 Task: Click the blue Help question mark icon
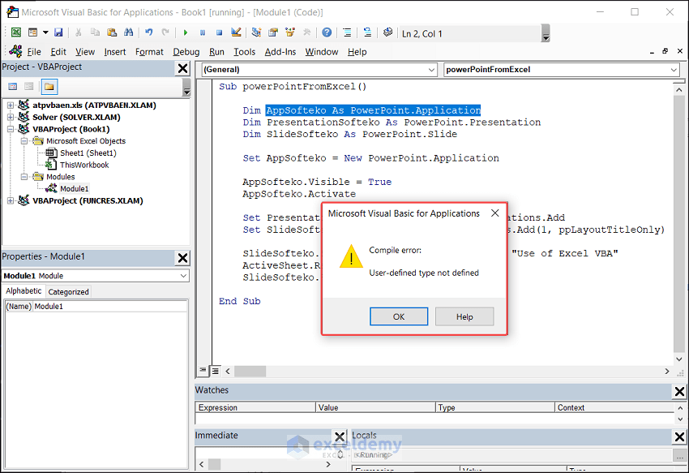point(327,32)
